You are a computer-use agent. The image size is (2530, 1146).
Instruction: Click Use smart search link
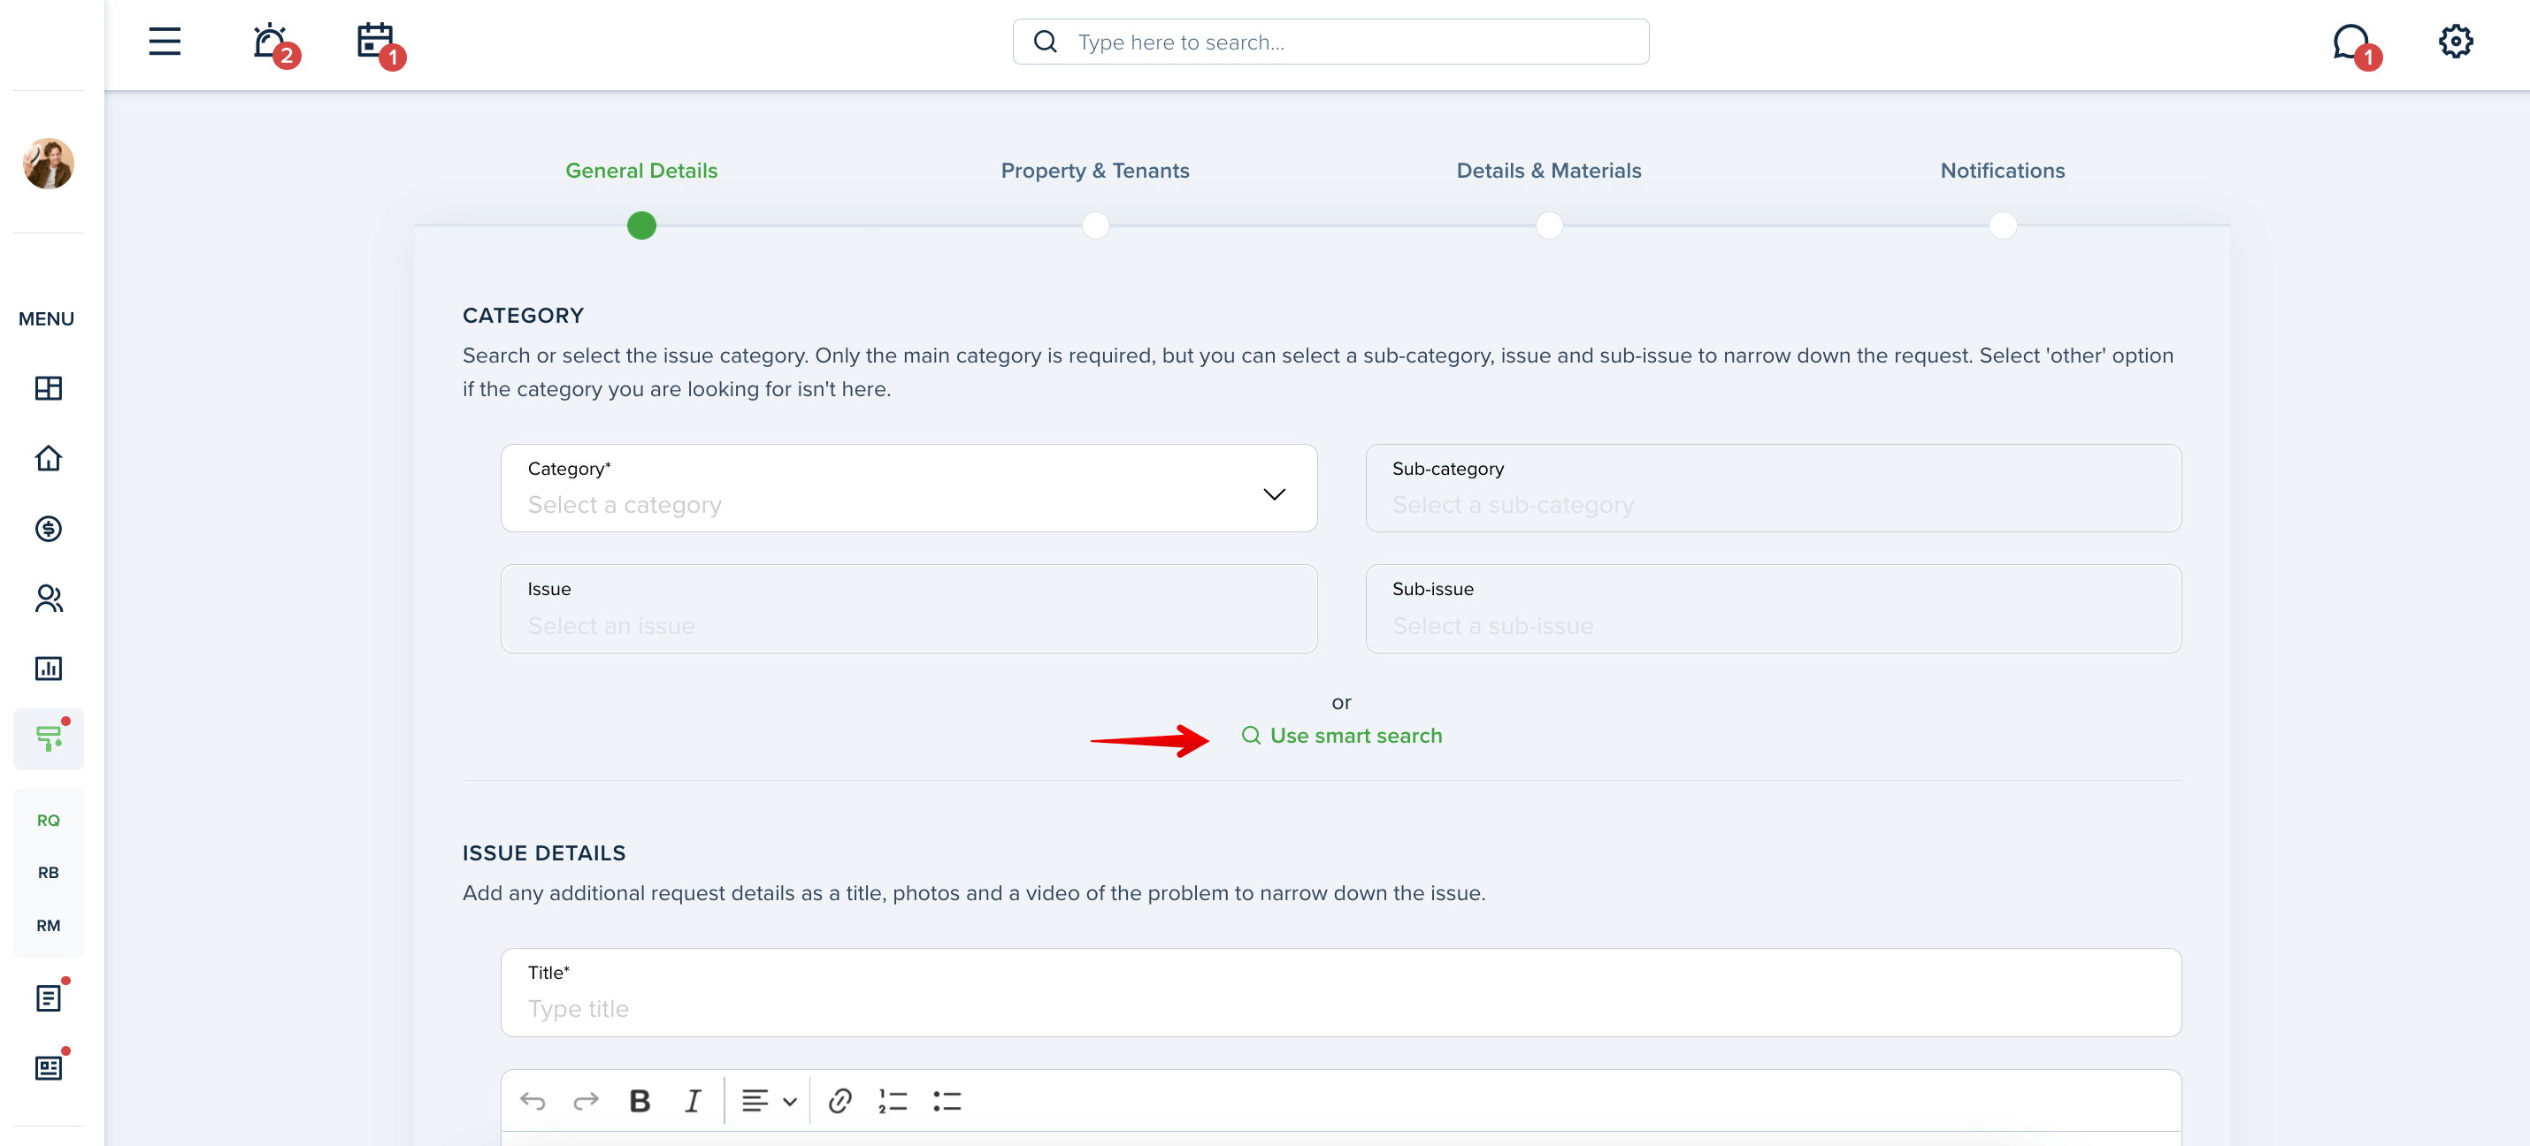(x=1342, y=737)
